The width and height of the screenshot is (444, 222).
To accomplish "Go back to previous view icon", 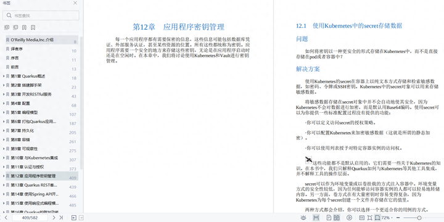I will [x=73, y=218].
